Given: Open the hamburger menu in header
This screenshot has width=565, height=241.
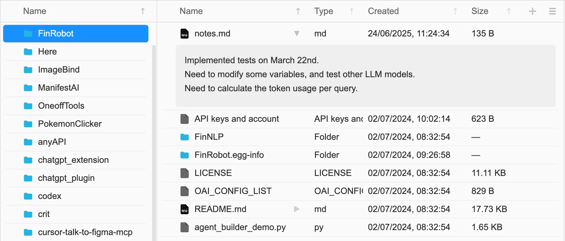Looking at the screenshot, I should (x=552, y=12).
